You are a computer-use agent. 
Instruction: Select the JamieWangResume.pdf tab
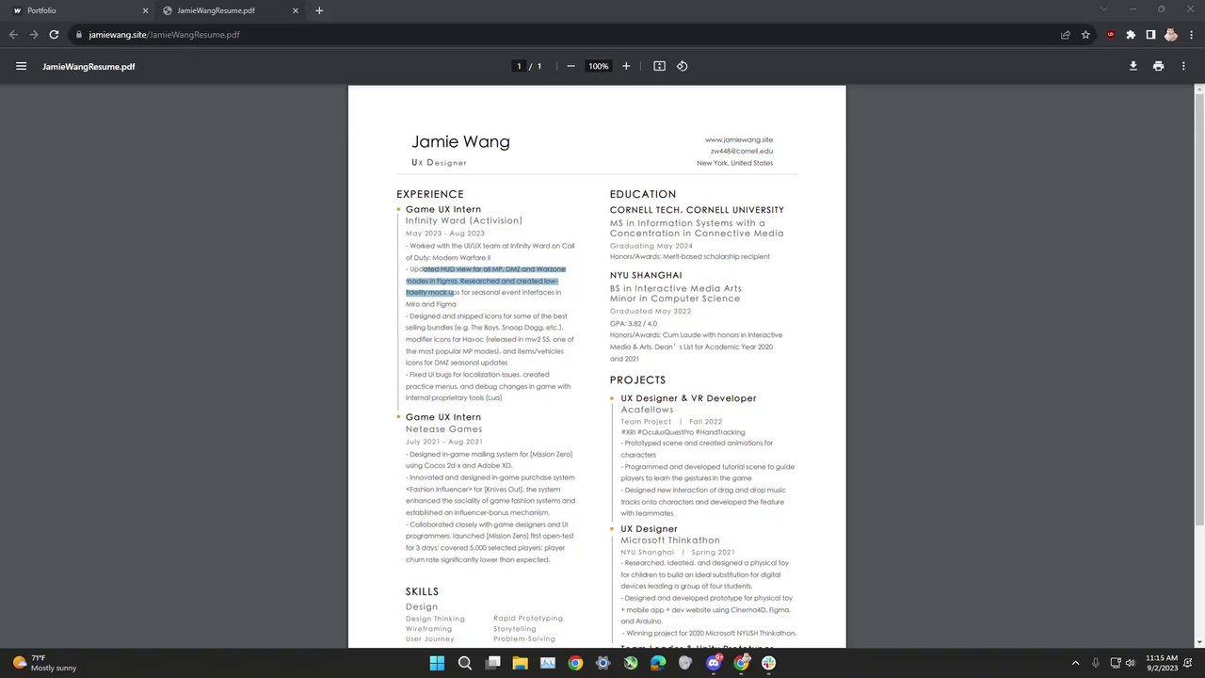[x=231, y=10]
